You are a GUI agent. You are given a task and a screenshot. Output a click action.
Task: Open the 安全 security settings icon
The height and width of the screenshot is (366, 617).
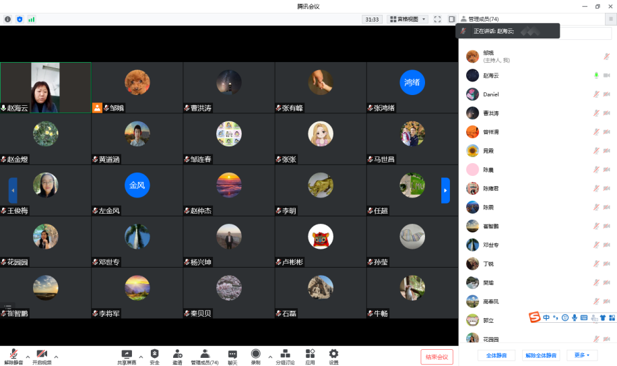tap(154, 356)
